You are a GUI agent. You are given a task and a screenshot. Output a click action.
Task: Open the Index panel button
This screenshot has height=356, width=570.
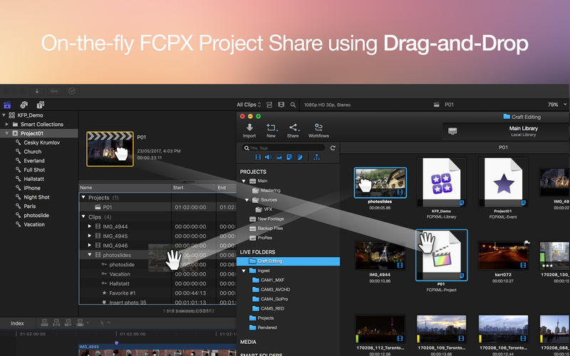tap(17, 323)
